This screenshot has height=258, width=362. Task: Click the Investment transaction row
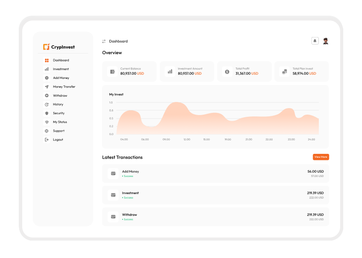tap(215, 195)
